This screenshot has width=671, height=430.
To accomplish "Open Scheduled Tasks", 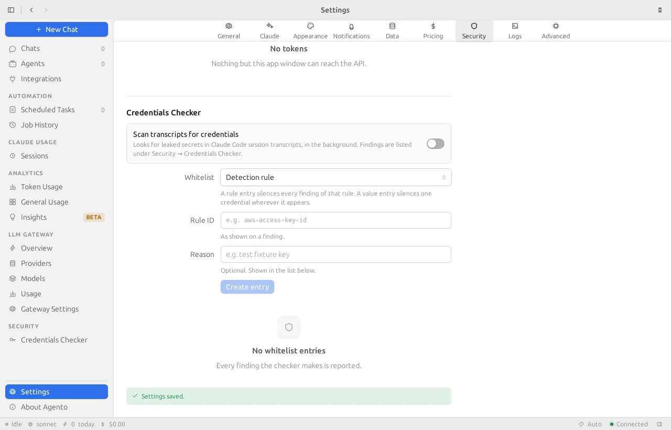I will pos(57,110).
